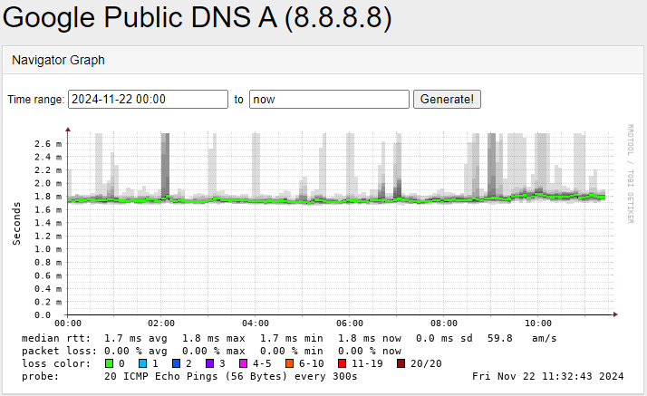Click the 'packet loss:' legend label
The image size is (647, 396).
click(60, 351)
